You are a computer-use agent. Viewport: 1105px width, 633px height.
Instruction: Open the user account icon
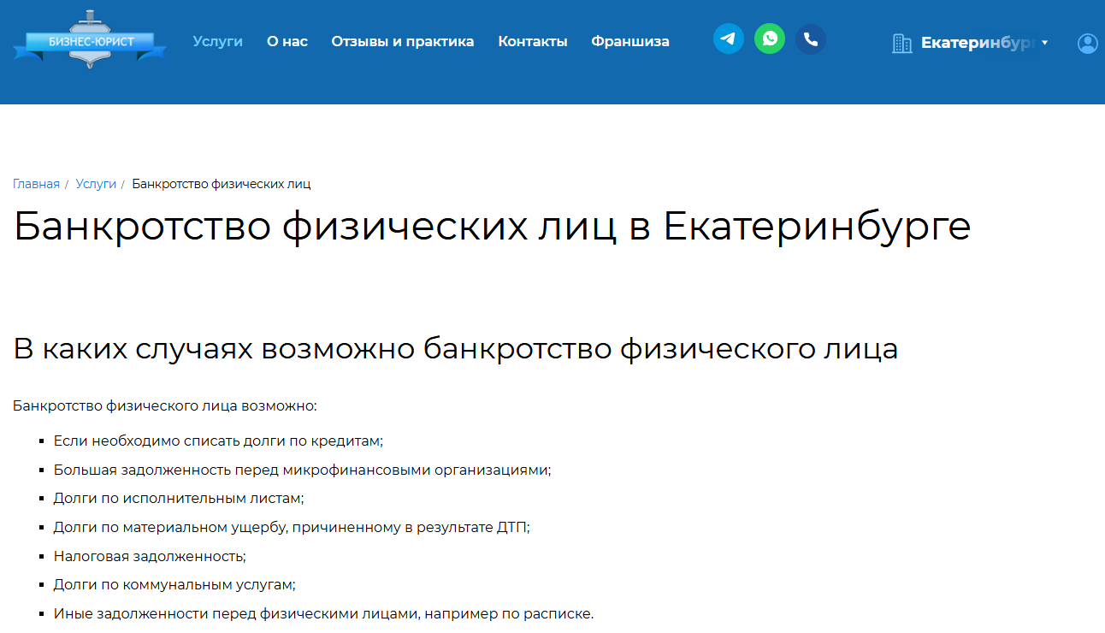point(1088,43)
